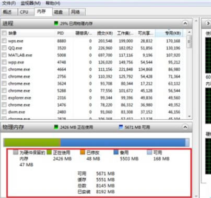
Task: Click the arrow button above the graphs pane
Action: pos(208,23)
